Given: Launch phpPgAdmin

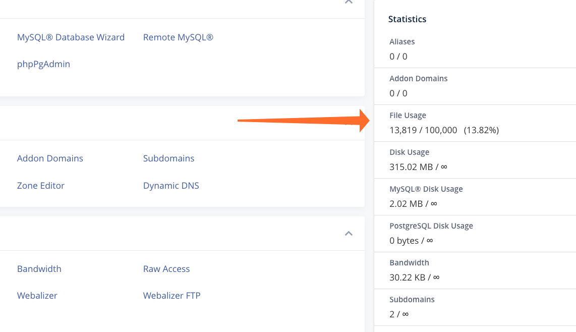Looking at the screenshot, I should click(43, 64).
